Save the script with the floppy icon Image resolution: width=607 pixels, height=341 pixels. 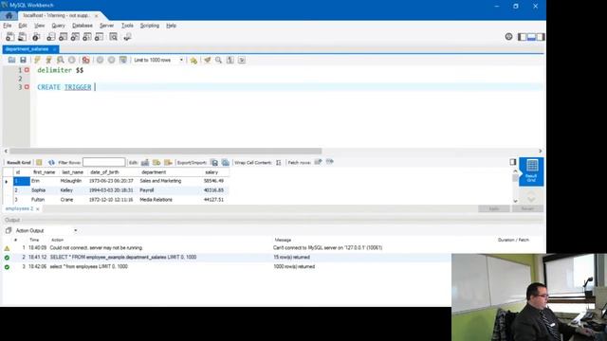[23, 60]
